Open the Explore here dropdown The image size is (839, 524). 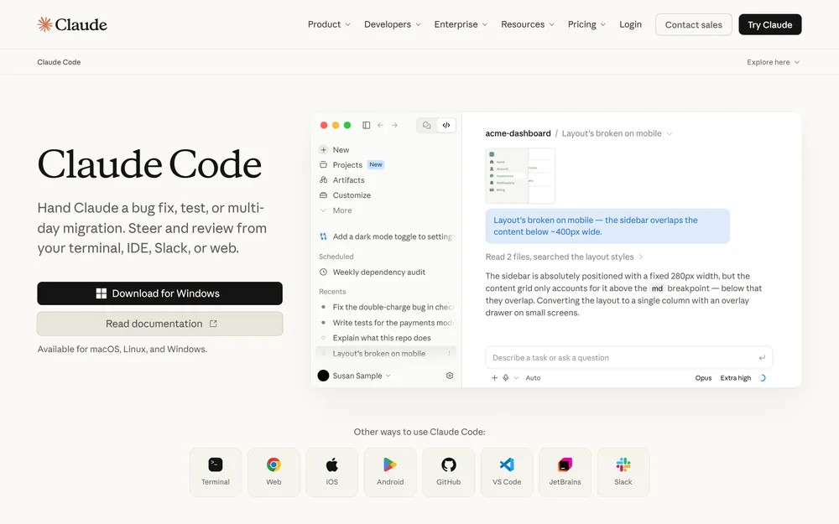pyautogui.click(x=774, y=62)
